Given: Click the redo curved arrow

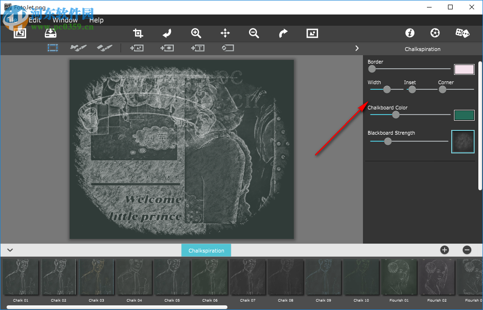Looking at the screenshot, I should (x=283, y=33).
